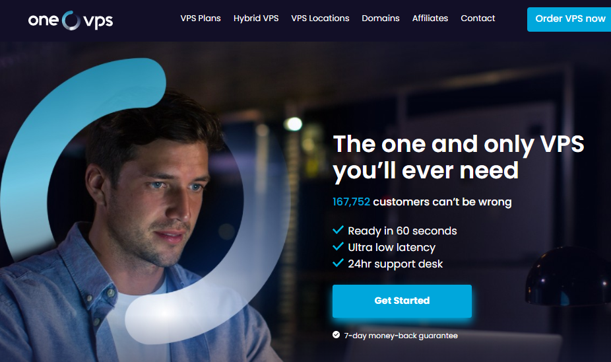Click the checkmark beside Ultra low latency

pyautogui.click(x=338, y=246)
